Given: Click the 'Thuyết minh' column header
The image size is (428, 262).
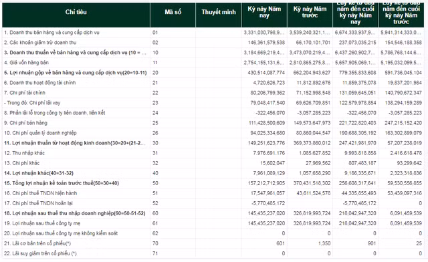Looking at the screenshot, I should (219, 15).
